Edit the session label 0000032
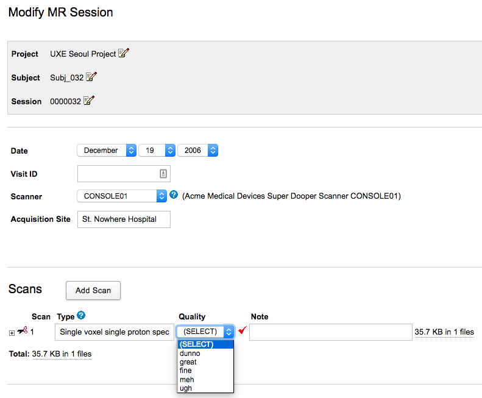This screenshot has height=398, width=482. tap(89, 101)
